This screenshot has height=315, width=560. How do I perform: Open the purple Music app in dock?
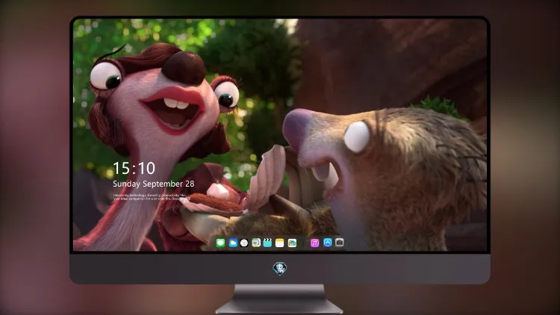coord(314,243)
